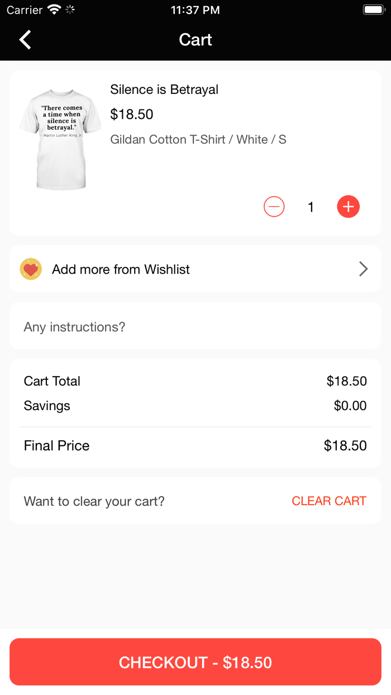Open the Silence is Betrayal shirt thumbnail
Image resolution: width=391 pixels, height=695 pixels.
tap(60, 140)
